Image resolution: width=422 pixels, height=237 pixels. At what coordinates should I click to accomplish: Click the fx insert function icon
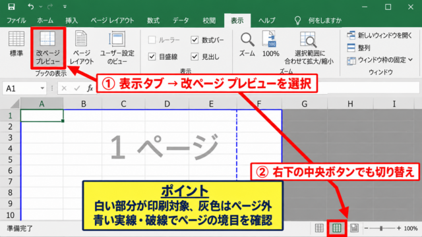click(x=90, y=88)
